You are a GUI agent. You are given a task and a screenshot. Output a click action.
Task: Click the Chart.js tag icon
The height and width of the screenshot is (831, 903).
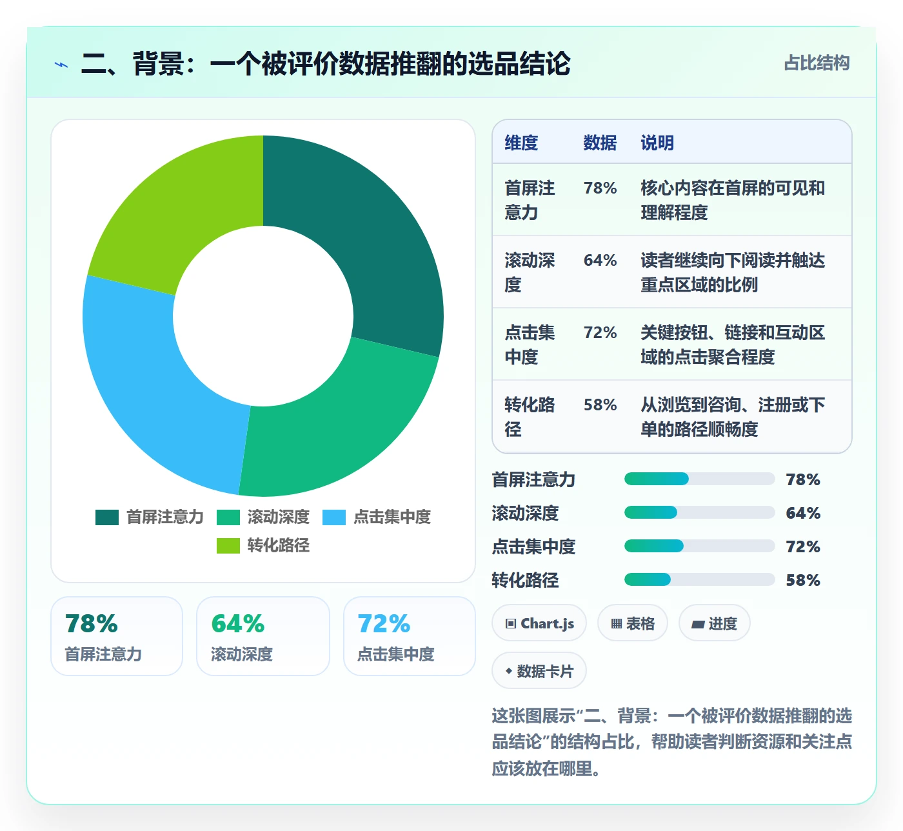coord(511,624)
